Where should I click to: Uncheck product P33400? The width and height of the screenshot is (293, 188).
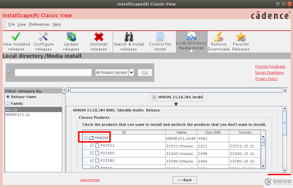point(92,153)
